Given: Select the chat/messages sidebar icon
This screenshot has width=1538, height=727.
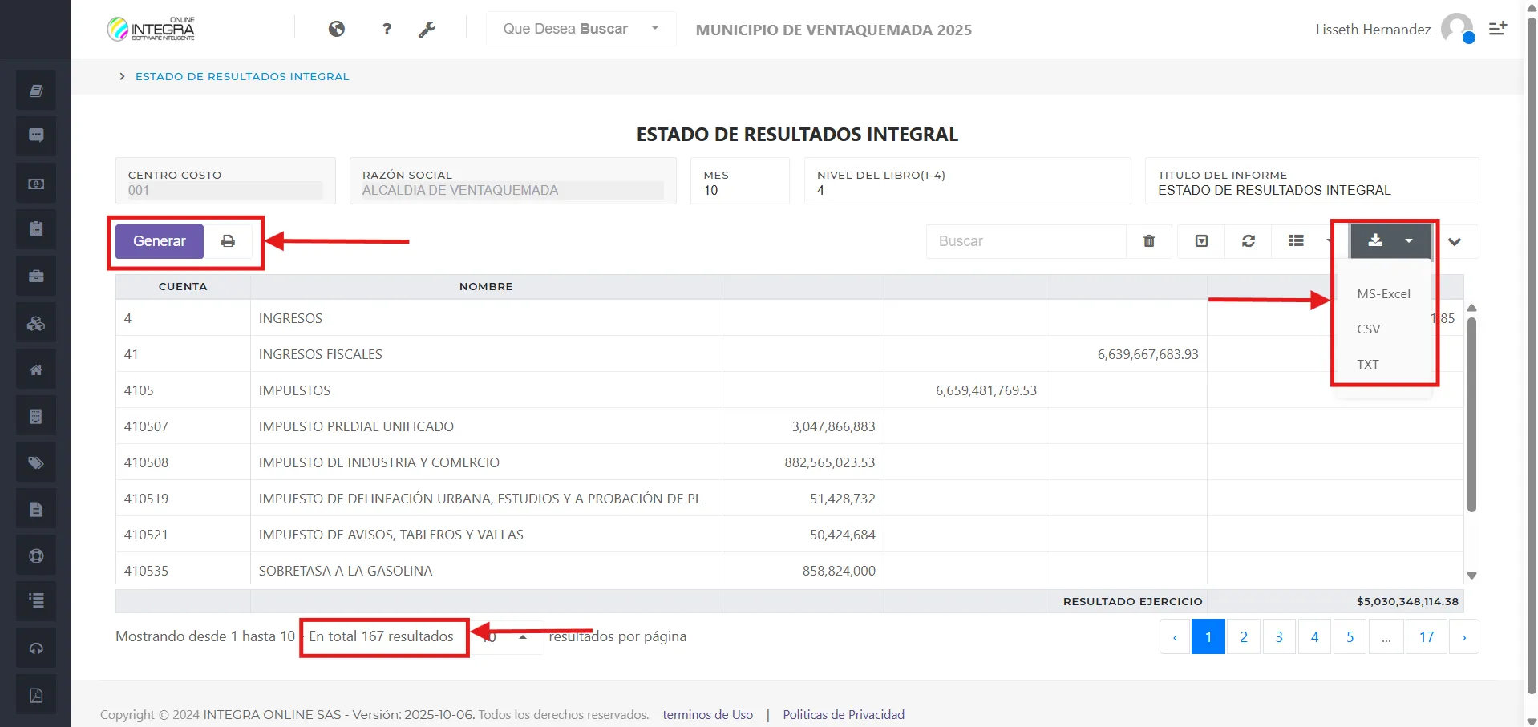Looking at the screenshot, I should tap(35, 136).
